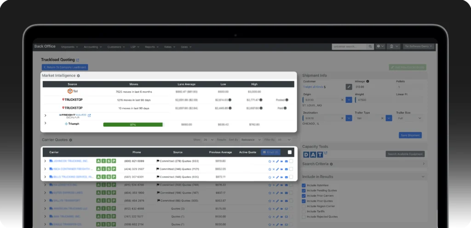The height and width of the screenshot is (228, 471).
Task: Enable Include Region Carrier checkbox
Action: (304, 206)
